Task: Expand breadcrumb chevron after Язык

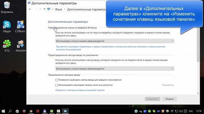Action: click(x=65, y=9)
